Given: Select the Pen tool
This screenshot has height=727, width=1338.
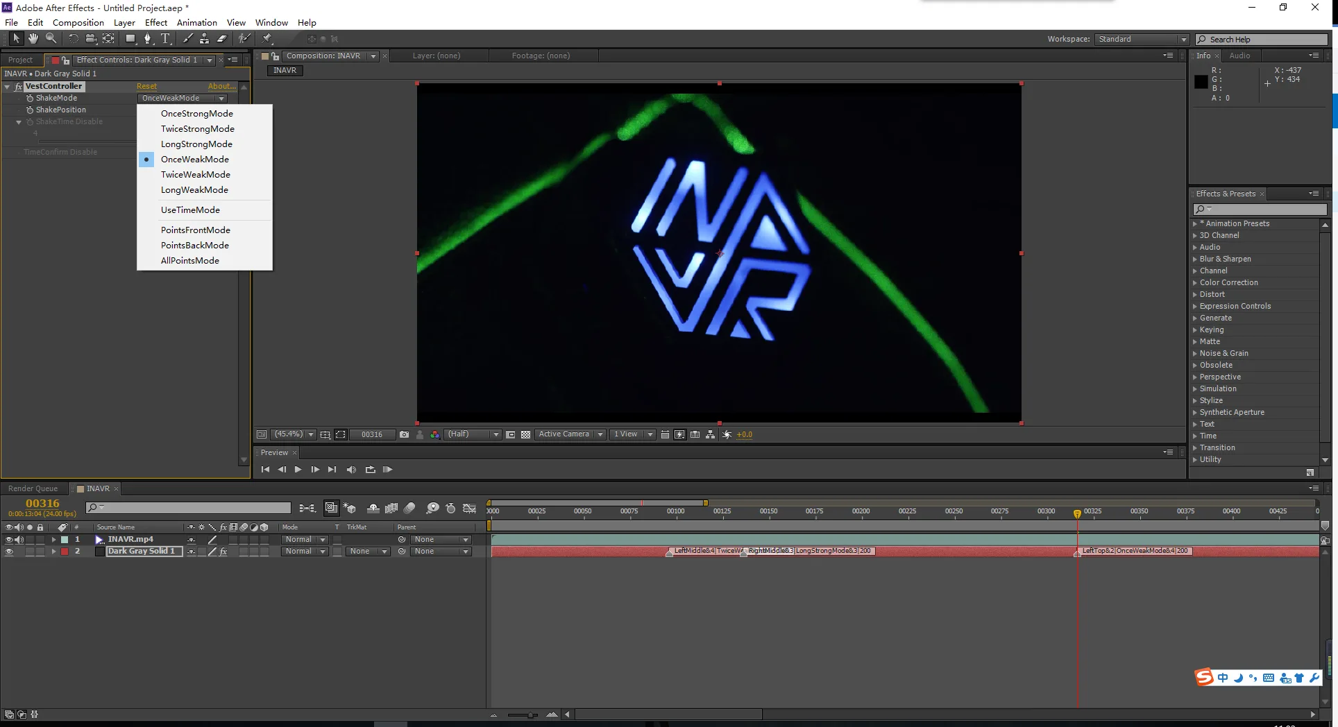Looking at the screenshot, I should pyautogui.click(x=148, y=39).
